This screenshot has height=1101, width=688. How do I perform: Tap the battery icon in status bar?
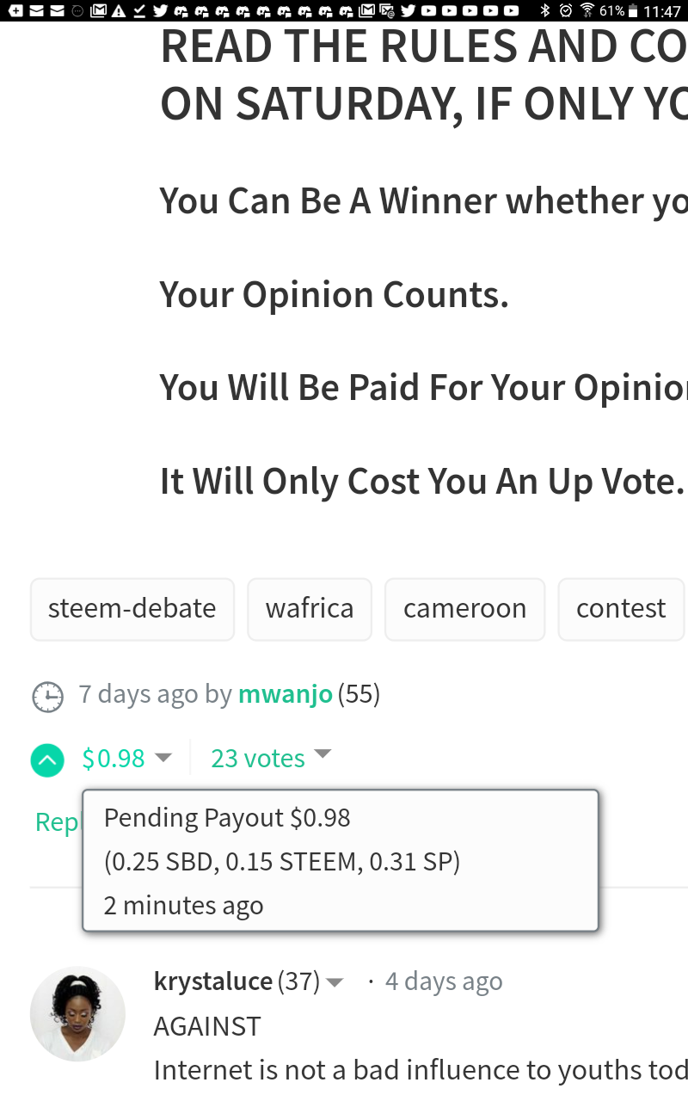(x=634, y=11)
